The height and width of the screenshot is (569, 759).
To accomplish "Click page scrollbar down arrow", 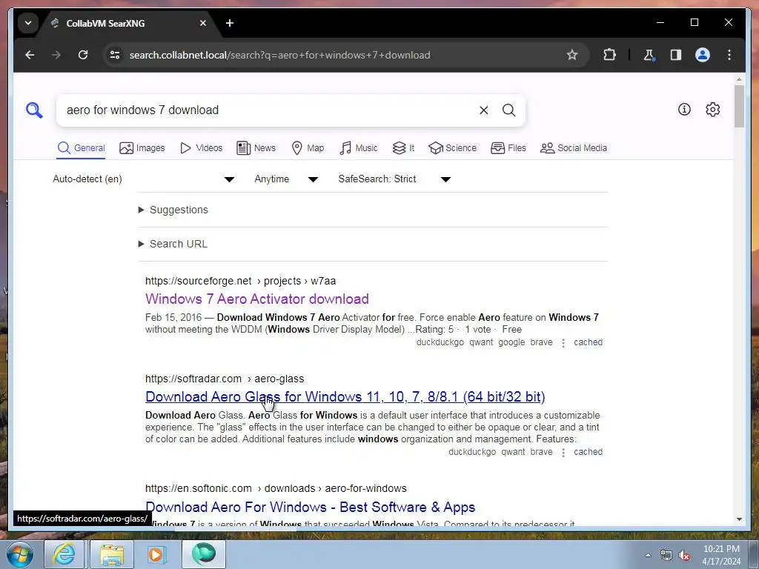I will (739, 519).
